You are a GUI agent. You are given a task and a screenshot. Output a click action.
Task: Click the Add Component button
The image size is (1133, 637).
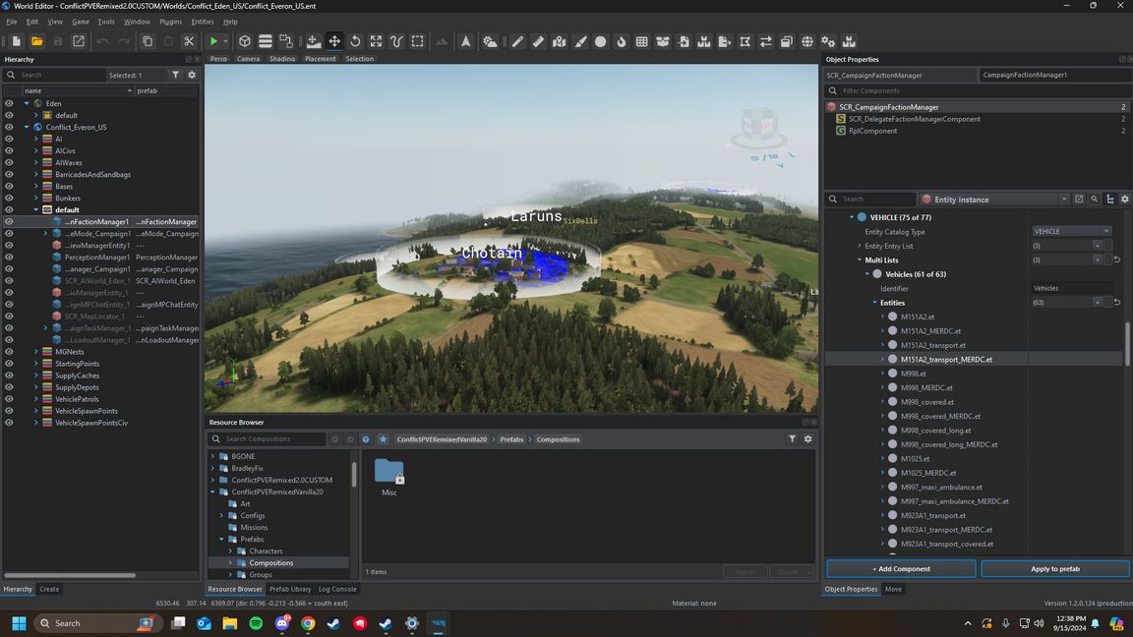[x=901, y=568]
